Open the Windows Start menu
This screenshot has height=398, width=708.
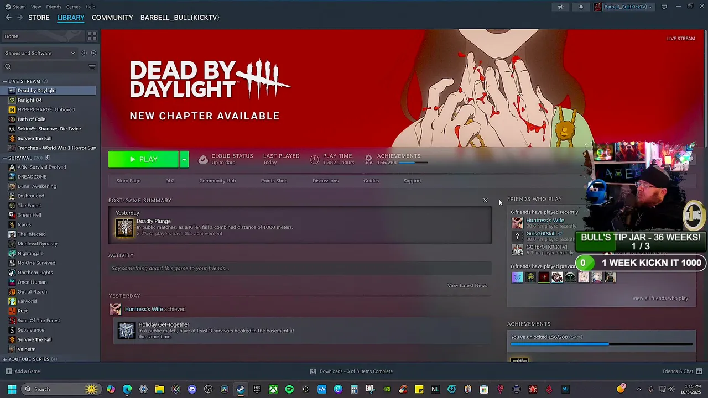click(x=12, y=389)
